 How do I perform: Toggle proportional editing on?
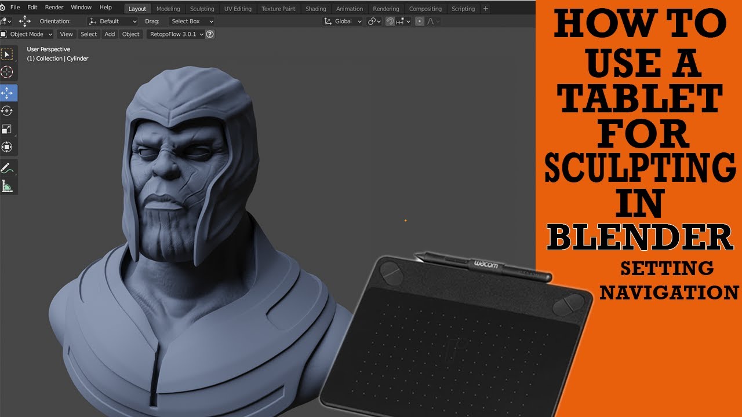pyautogui.click(x=419, y=21)
